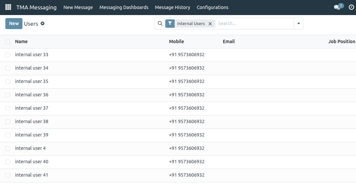Expand the search options dropdown arrow

pos(298,24)
